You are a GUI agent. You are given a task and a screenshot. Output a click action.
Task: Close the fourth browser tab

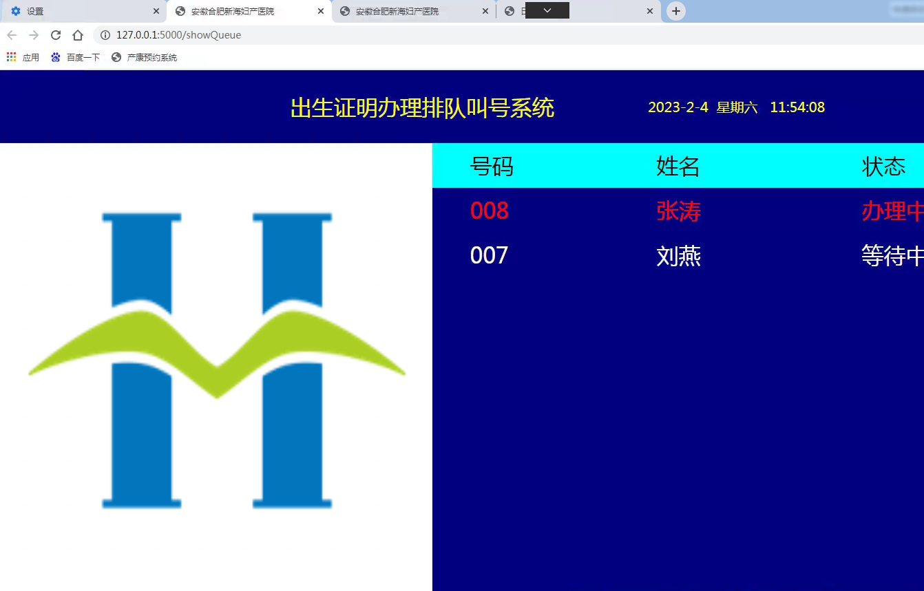[x=650, y=11]
